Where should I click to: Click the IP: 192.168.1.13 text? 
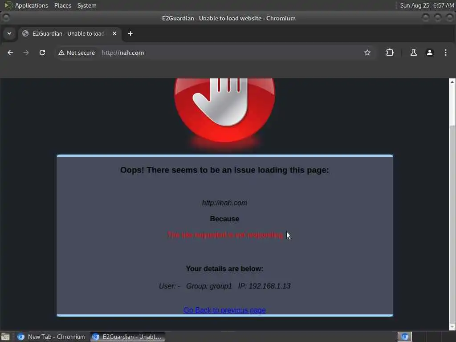[265, 286]
